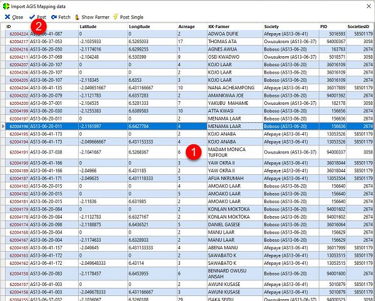Select YAKUBU MAHAME farmer cell
Screen dimensions: 375x301
point(235,103)
